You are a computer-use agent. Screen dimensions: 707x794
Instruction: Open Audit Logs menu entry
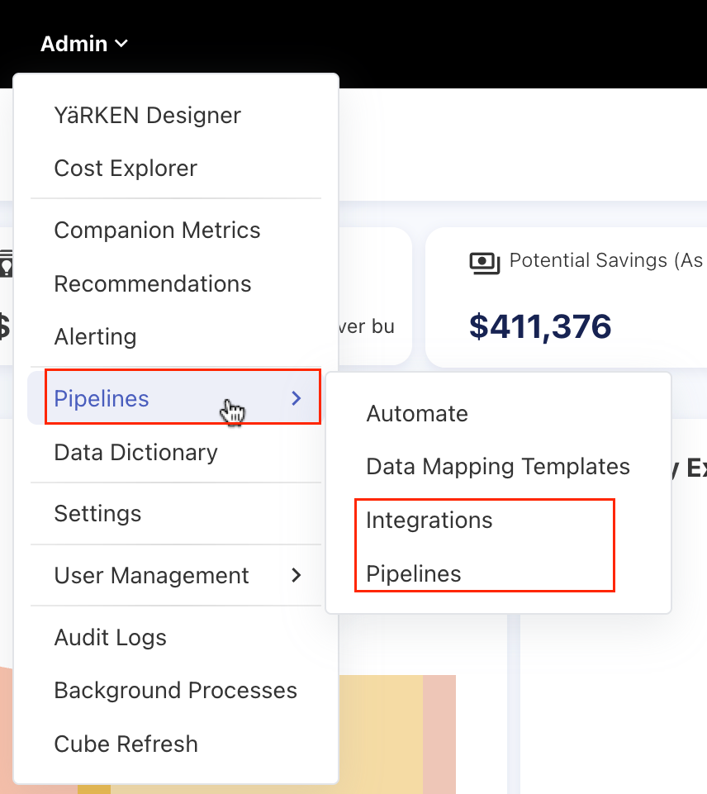[x=110, y=637]
